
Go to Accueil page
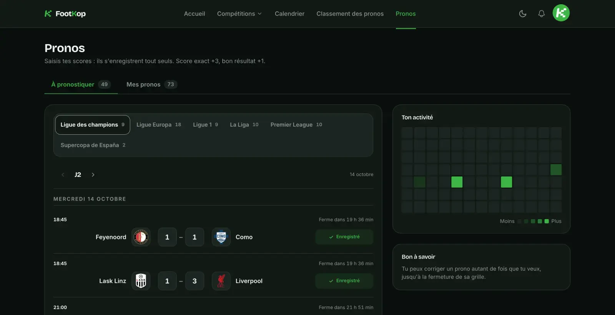194,14
